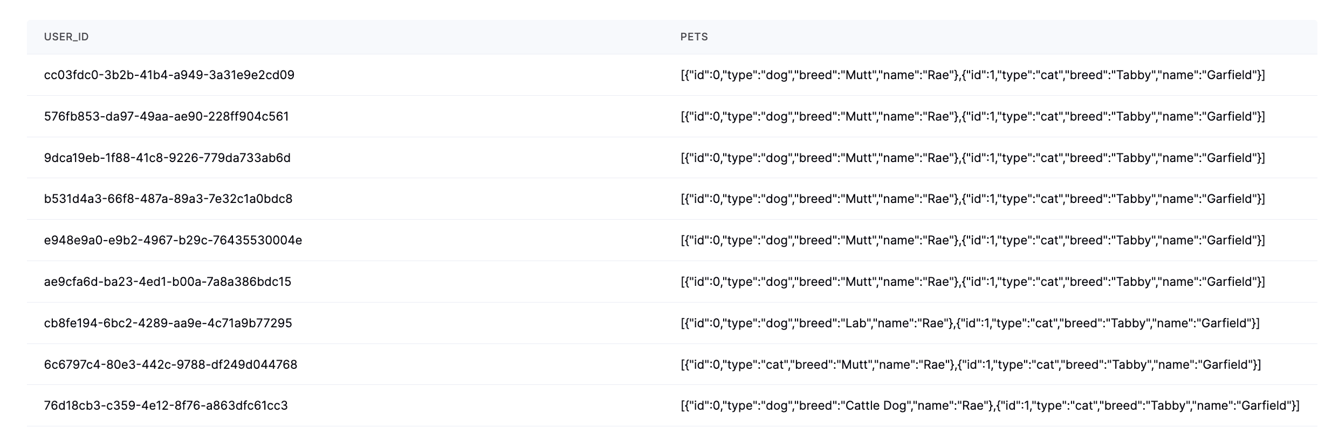The height and width of the screenshot is (435, 1332).
Task: Click PETS value in the cc03fdc0 row
Action: 972,75
